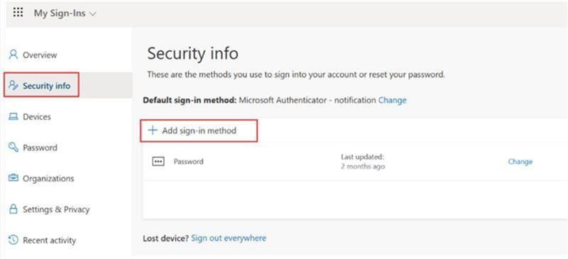Click the Settings & Privacy lock icon
Screen dimensions: 568x259
13,209
